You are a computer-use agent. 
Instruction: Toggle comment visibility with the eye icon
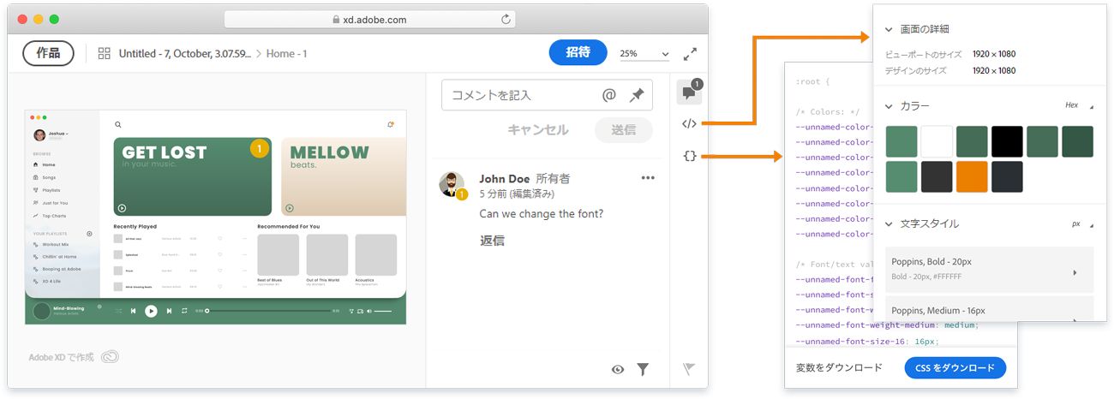pos(618,369)
